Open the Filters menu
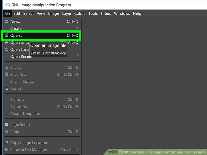This screenshot has width=207, height=155. pos(106,13)
